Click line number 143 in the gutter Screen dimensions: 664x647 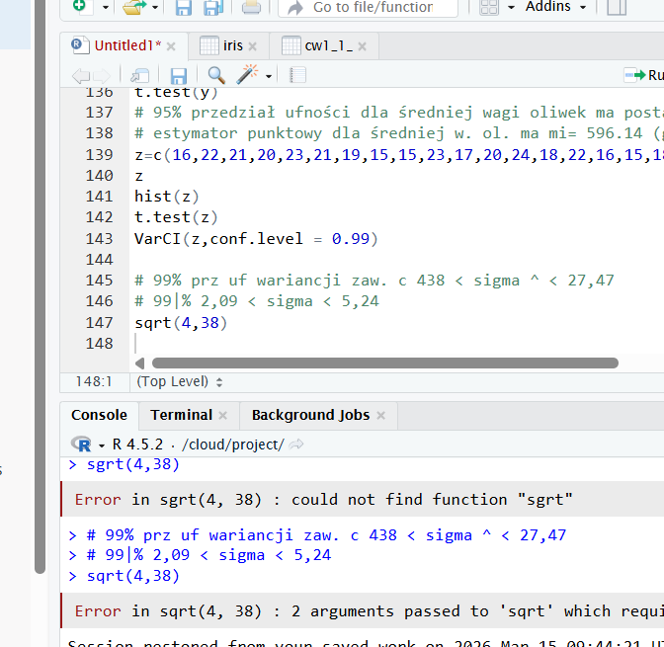[99, 239]
